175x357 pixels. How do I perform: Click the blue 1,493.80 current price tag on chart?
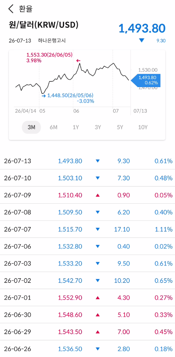[146, 80]
